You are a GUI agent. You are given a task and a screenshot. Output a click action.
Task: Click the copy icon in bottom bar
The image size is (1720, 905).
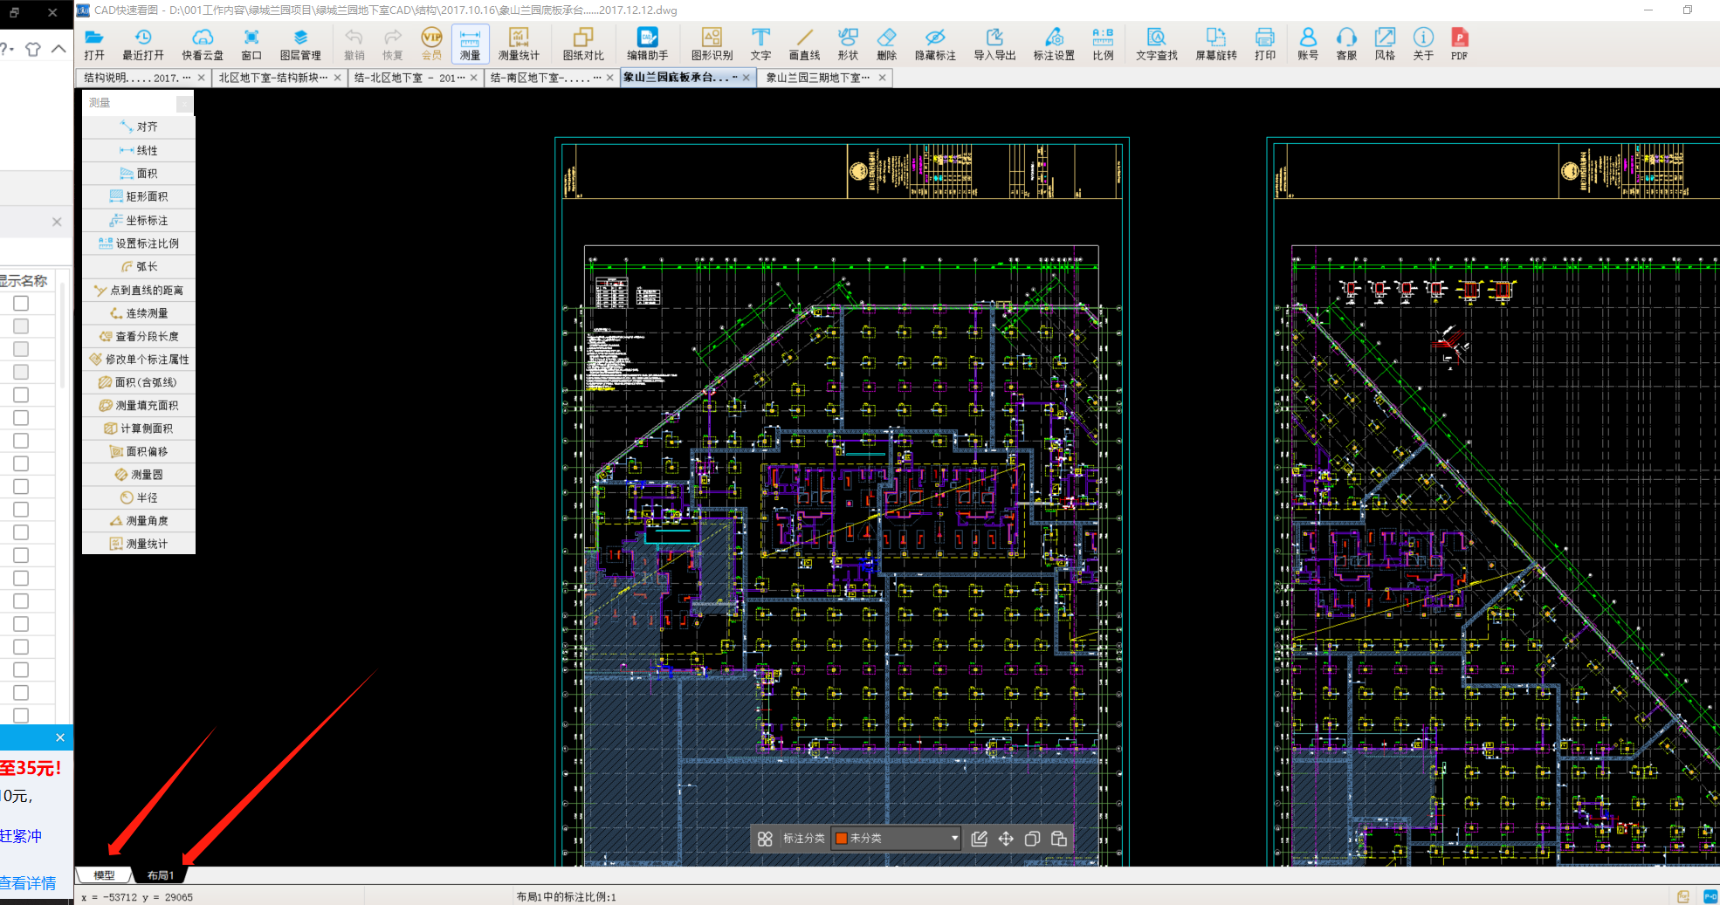1032,839
